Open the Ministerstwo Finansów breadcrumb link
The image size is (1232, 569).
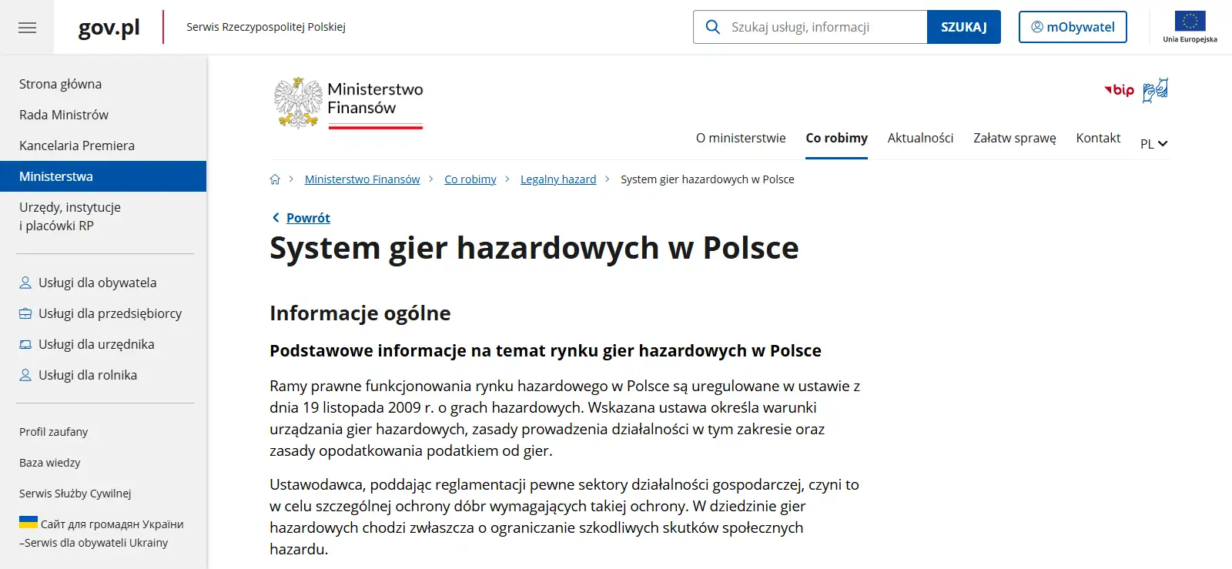click(x=362, y=179)
